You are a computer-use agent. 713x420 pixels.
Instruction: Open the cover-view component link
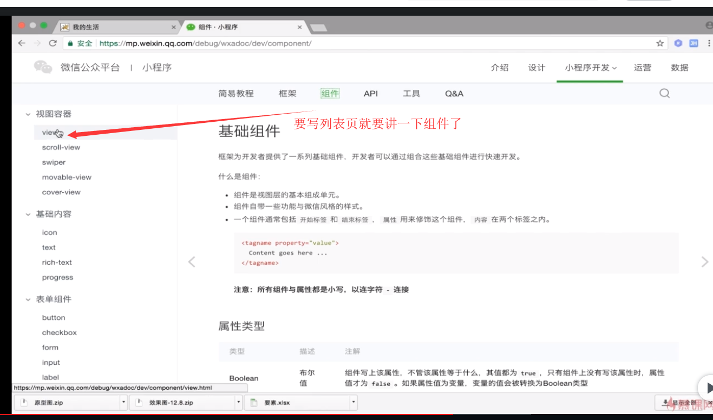point(61,192)
